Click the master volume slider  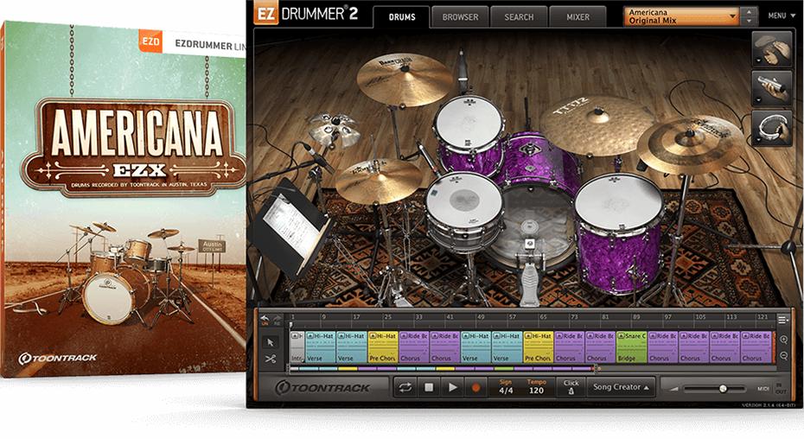pos(722,389)
